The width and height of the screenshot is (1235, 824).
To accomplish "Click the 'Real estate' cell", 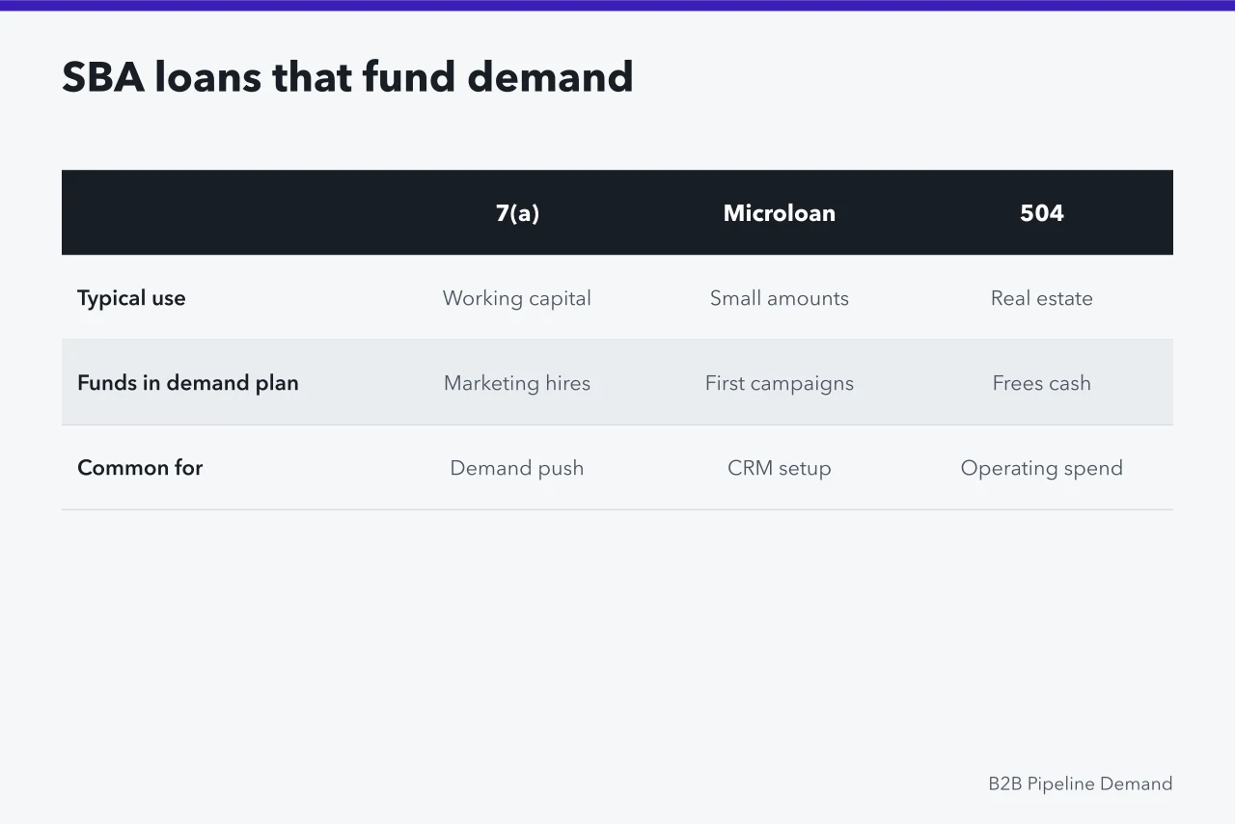I will point(1042,298).
